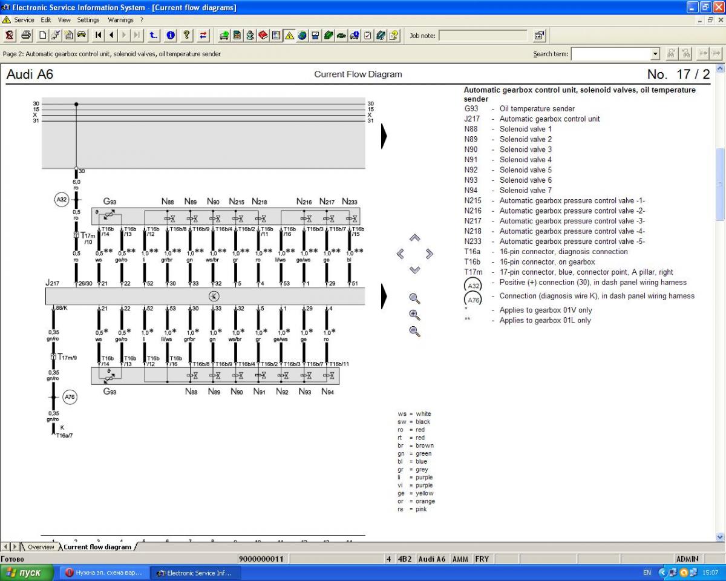Pan the diagram up with the up chevron
Screen dimensions: 726x581
[414, 238]
